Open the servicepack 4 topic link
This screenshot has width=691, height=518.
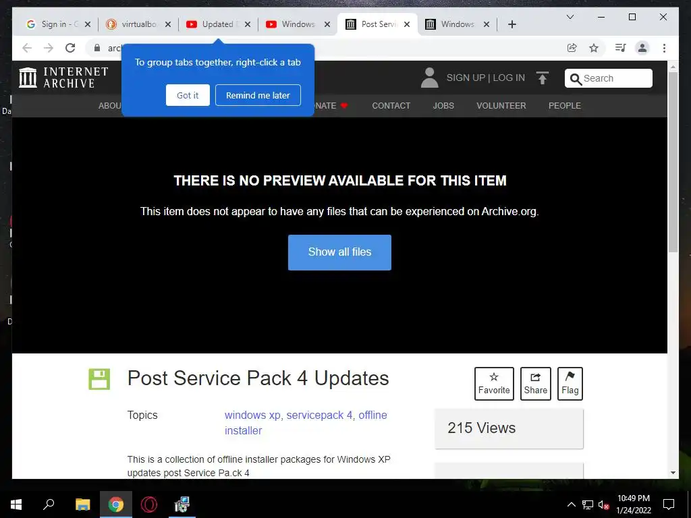(x=319, y=415)
